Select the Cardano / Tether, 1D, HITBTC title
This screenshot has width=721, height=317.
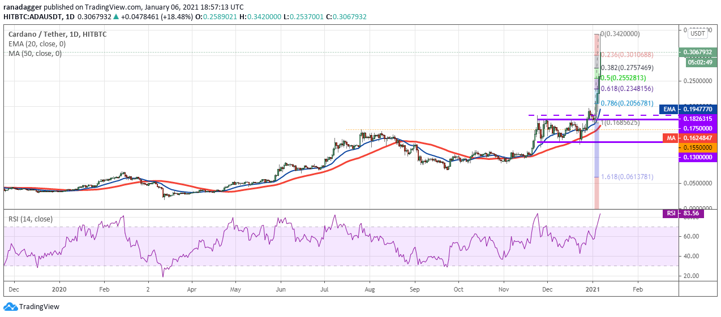coord(57,34)
